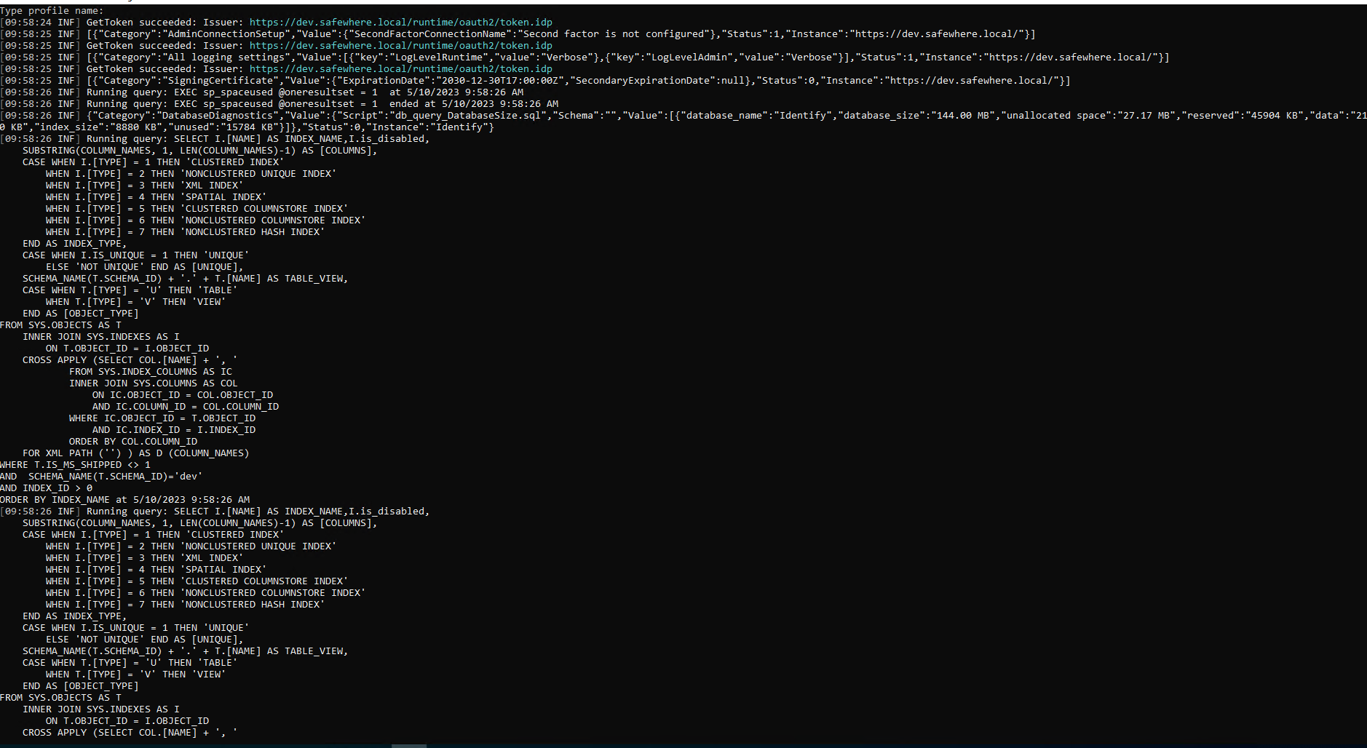Click 'FROM SYS.INDEX_COLUMNS AS IC' line
Viewport: 1367px width, 748px height.
click(151, 372)
